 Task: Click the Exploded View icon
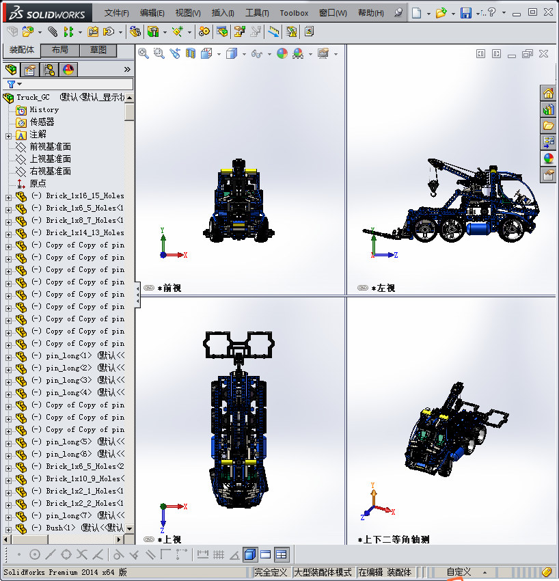pos(240,32)
